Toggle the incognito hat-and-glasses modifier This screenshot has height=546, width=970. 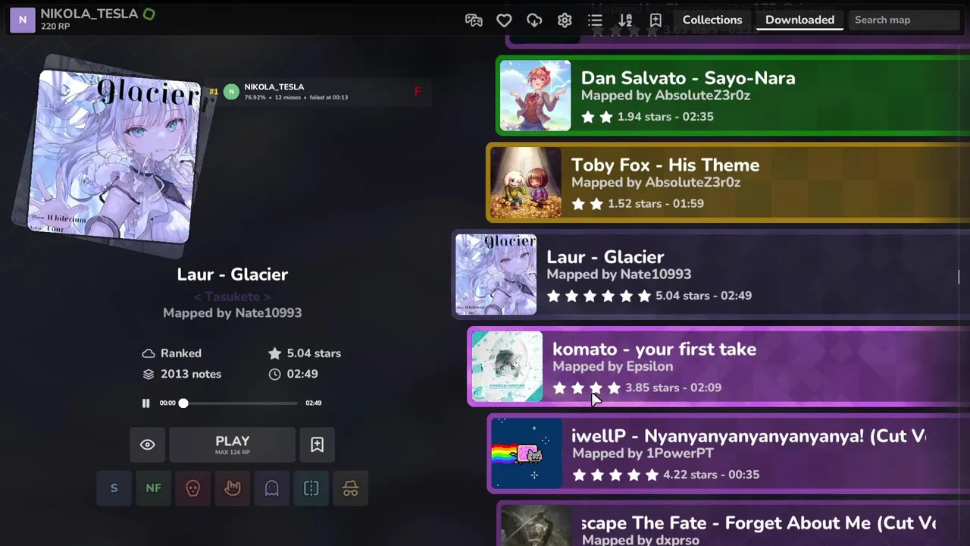[351, 488]
